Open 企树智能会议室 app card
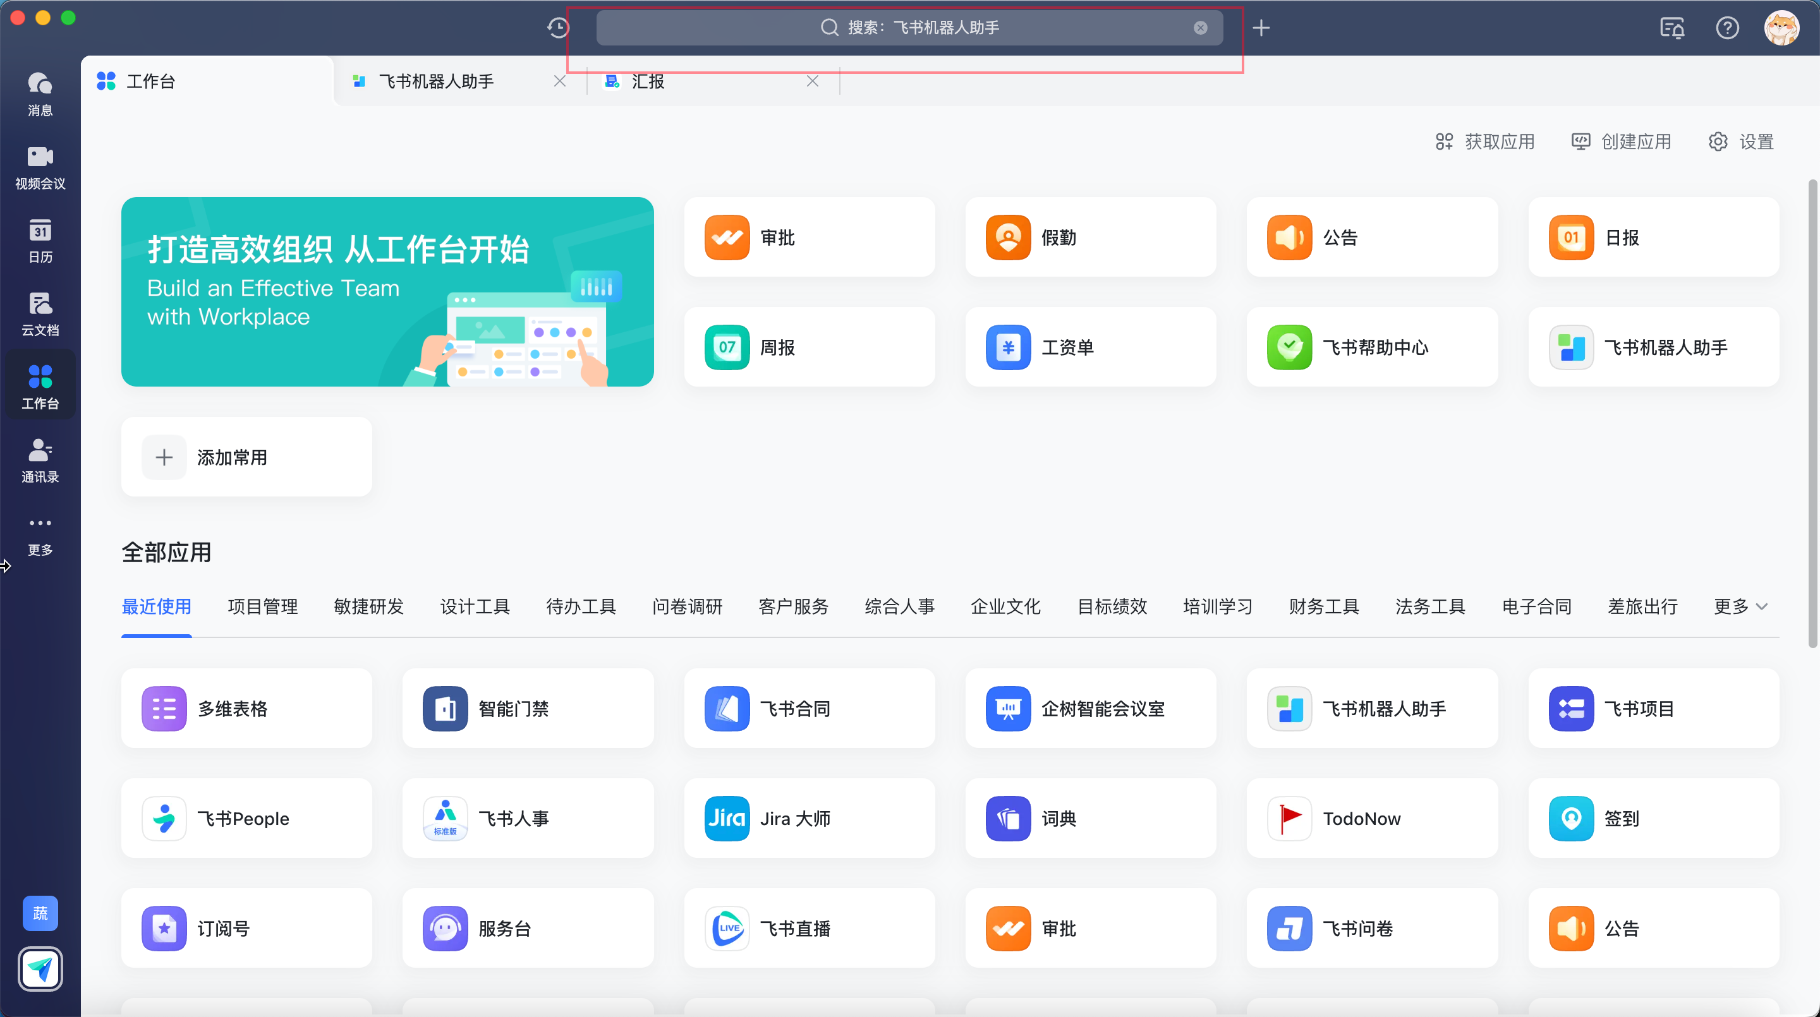Viewport: 1820px width, 1017px height. pyautogui.click(x=1090, y=708)
